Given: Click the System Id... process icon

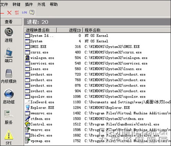Looking at the screenshot, I should (27, 36).
